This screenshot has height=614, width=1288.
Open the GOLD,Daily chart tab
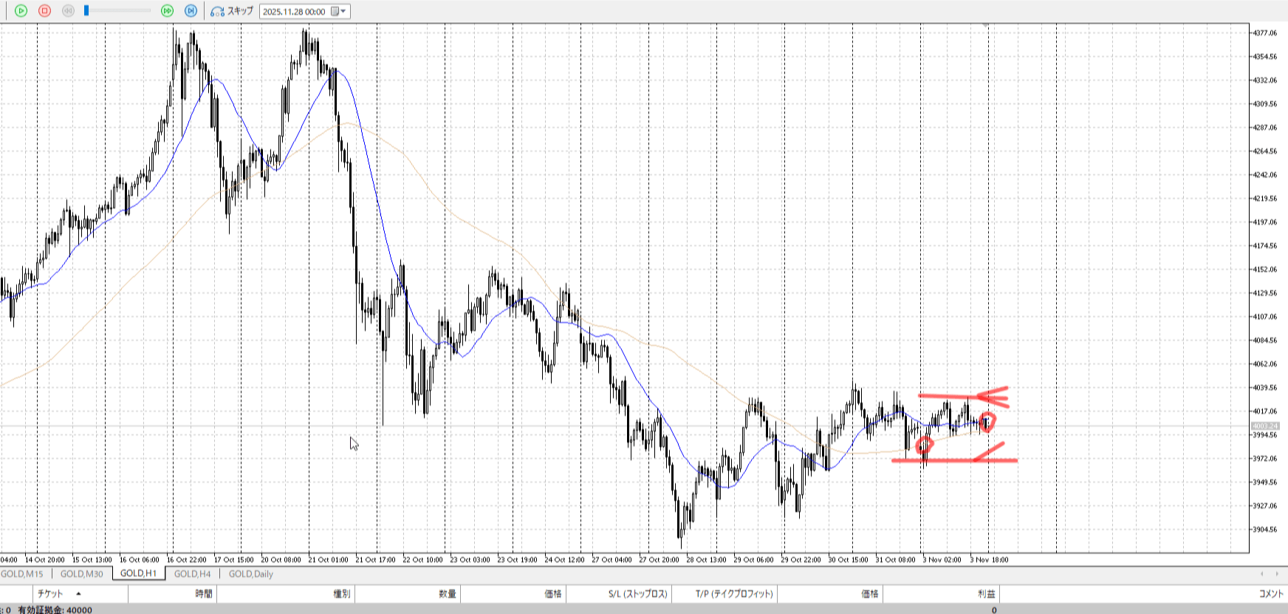(x=250, y=574)
